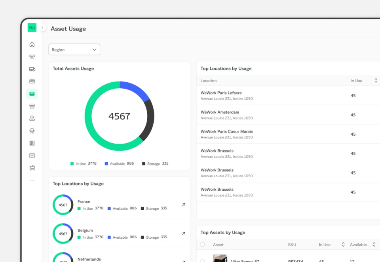380x262 pixels.
Task: Sort locations by the In Use column arrows
Action: pyautogui.click(x=376, y=80)
